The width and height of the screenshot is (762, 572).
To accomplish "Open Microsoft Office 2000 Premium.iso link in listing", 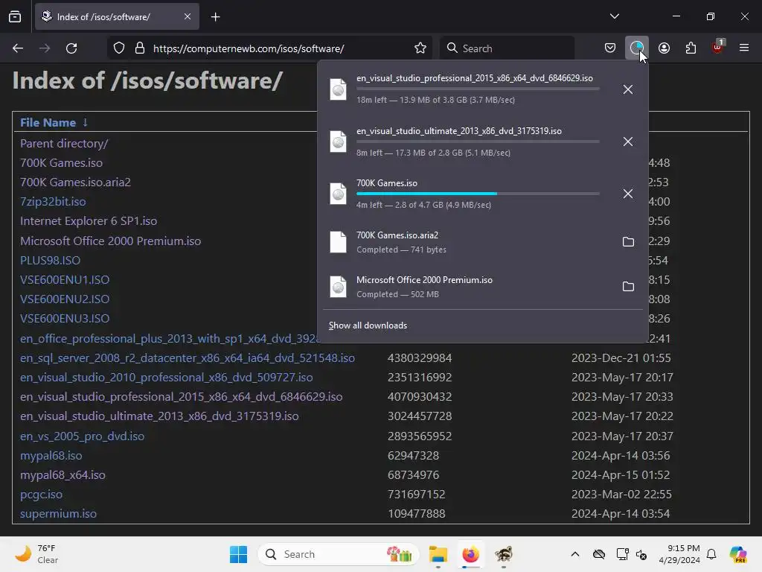I will (x=110, y=241).
